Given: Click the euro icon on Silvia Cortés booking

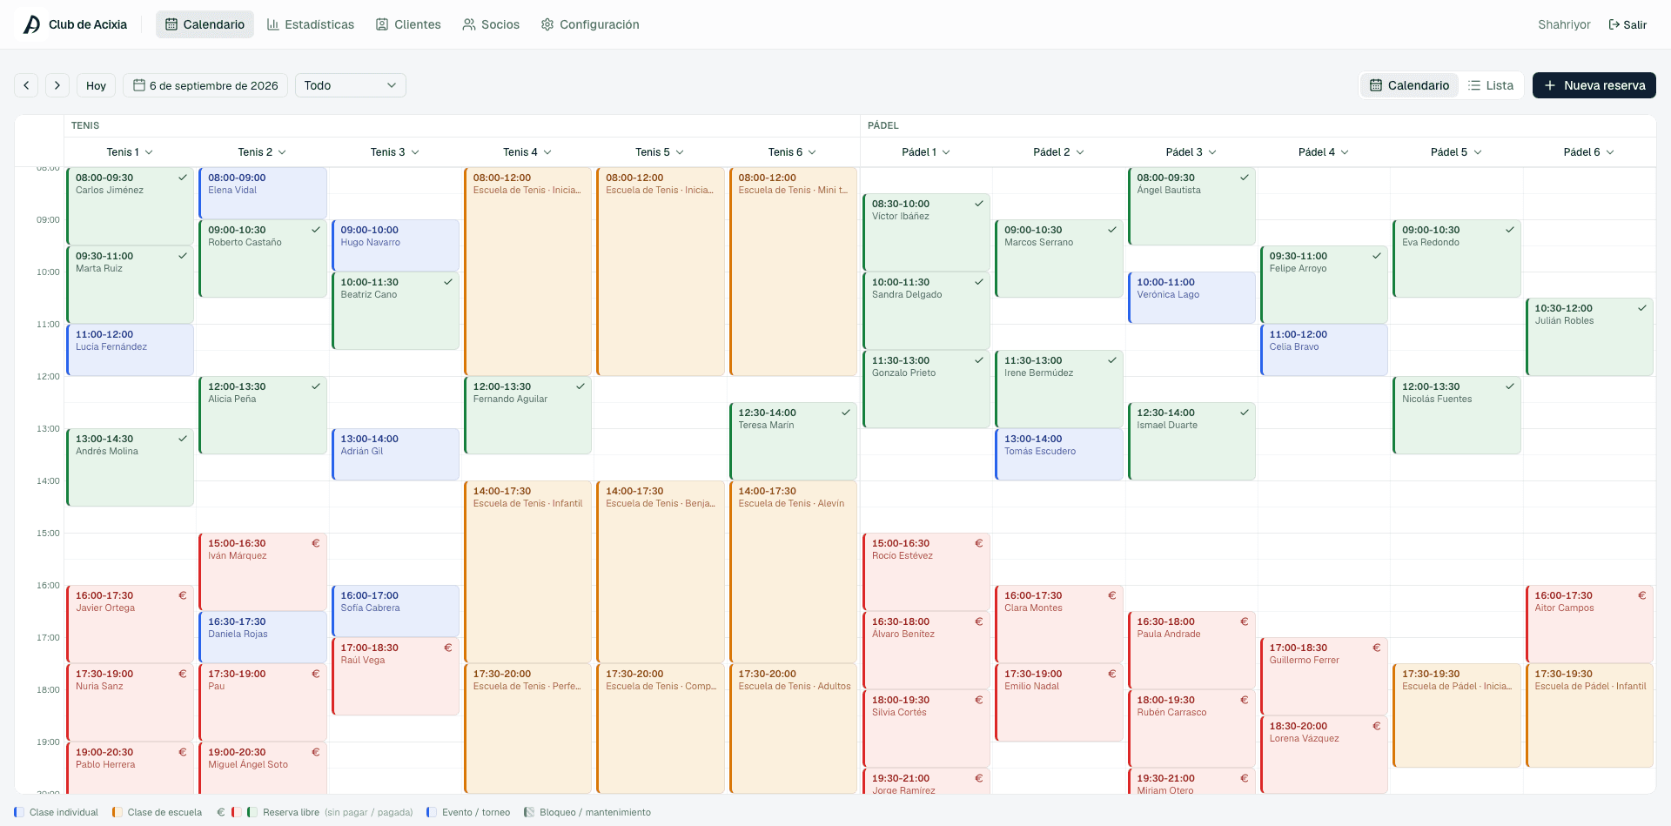Looking at the screenshot, I should 979,700.
